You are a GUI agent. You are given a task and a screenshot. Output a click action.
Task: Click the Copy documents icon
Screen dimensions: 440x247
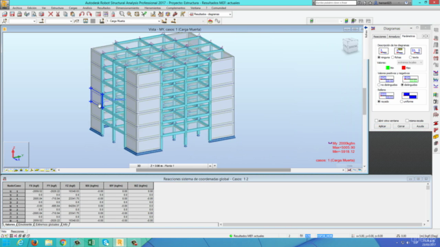(65, 14)
